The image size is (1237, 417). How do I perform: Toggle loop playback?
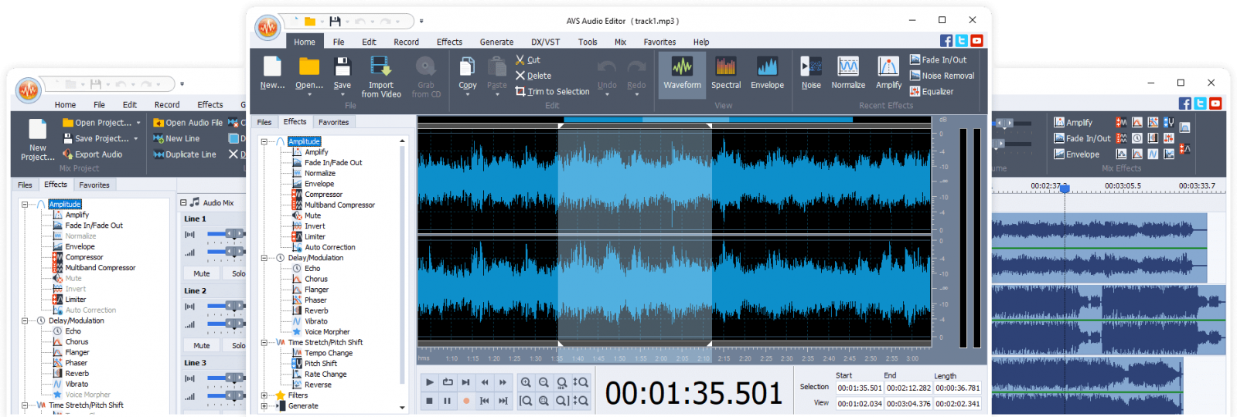(448, 382)
